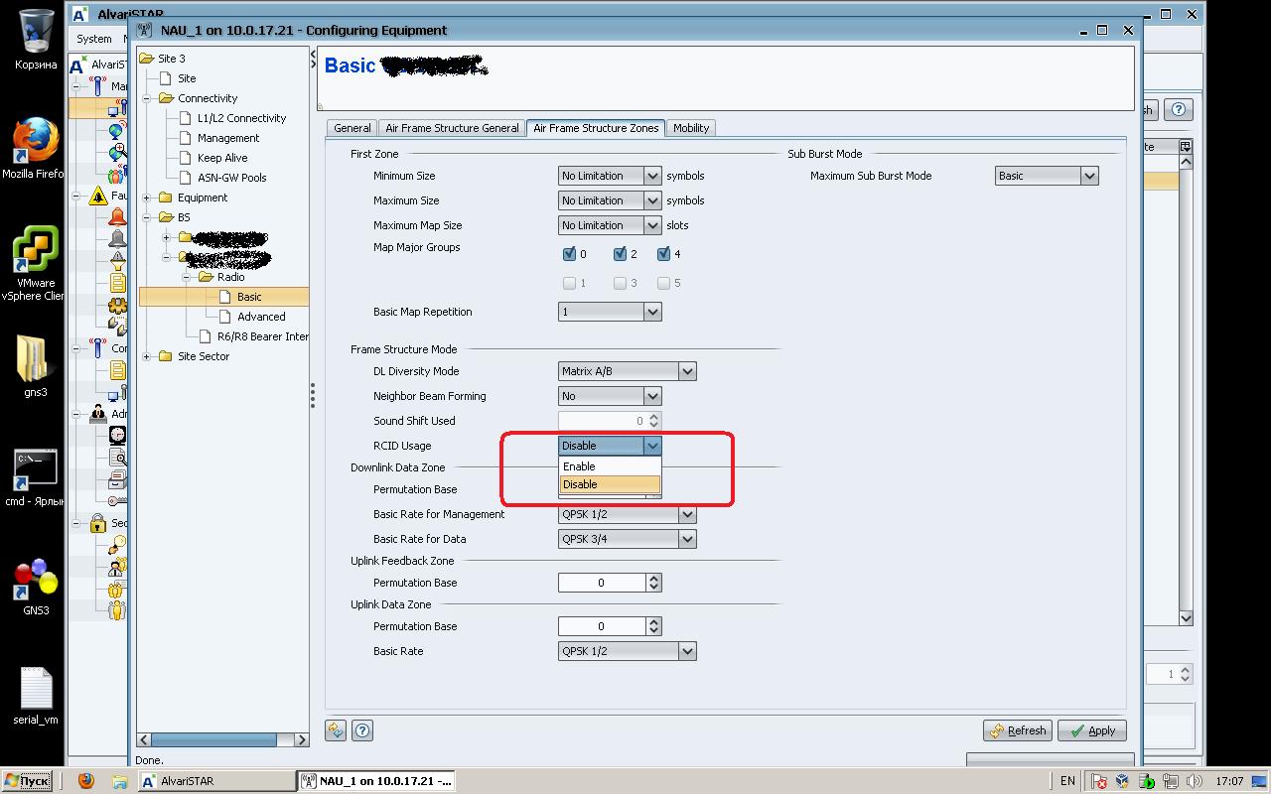Select the Advanced item under Radio
The width and height of the screenshot is (1271, 794).
[261, 317]
